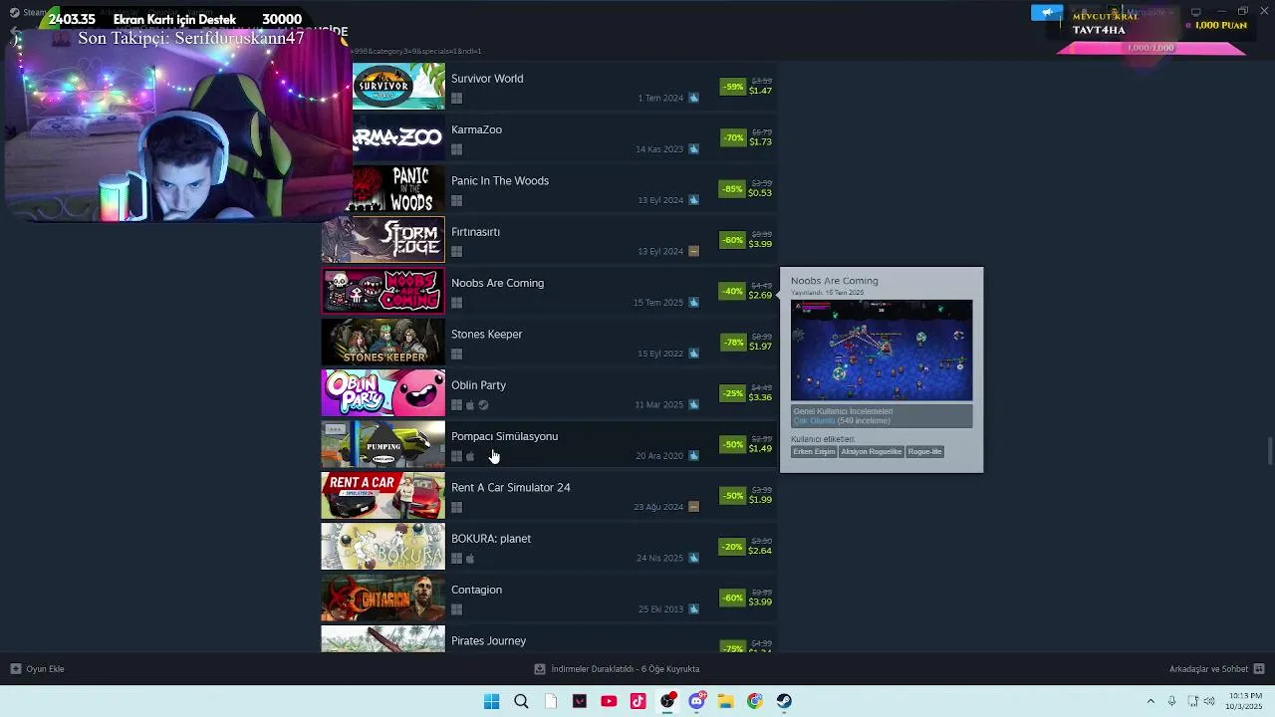Image resolution: width=1275 pixels, height=717 pixels.
Task: Show hidden system tray icons chevron
Action: pyautogui.click(x=1150, y=701)
